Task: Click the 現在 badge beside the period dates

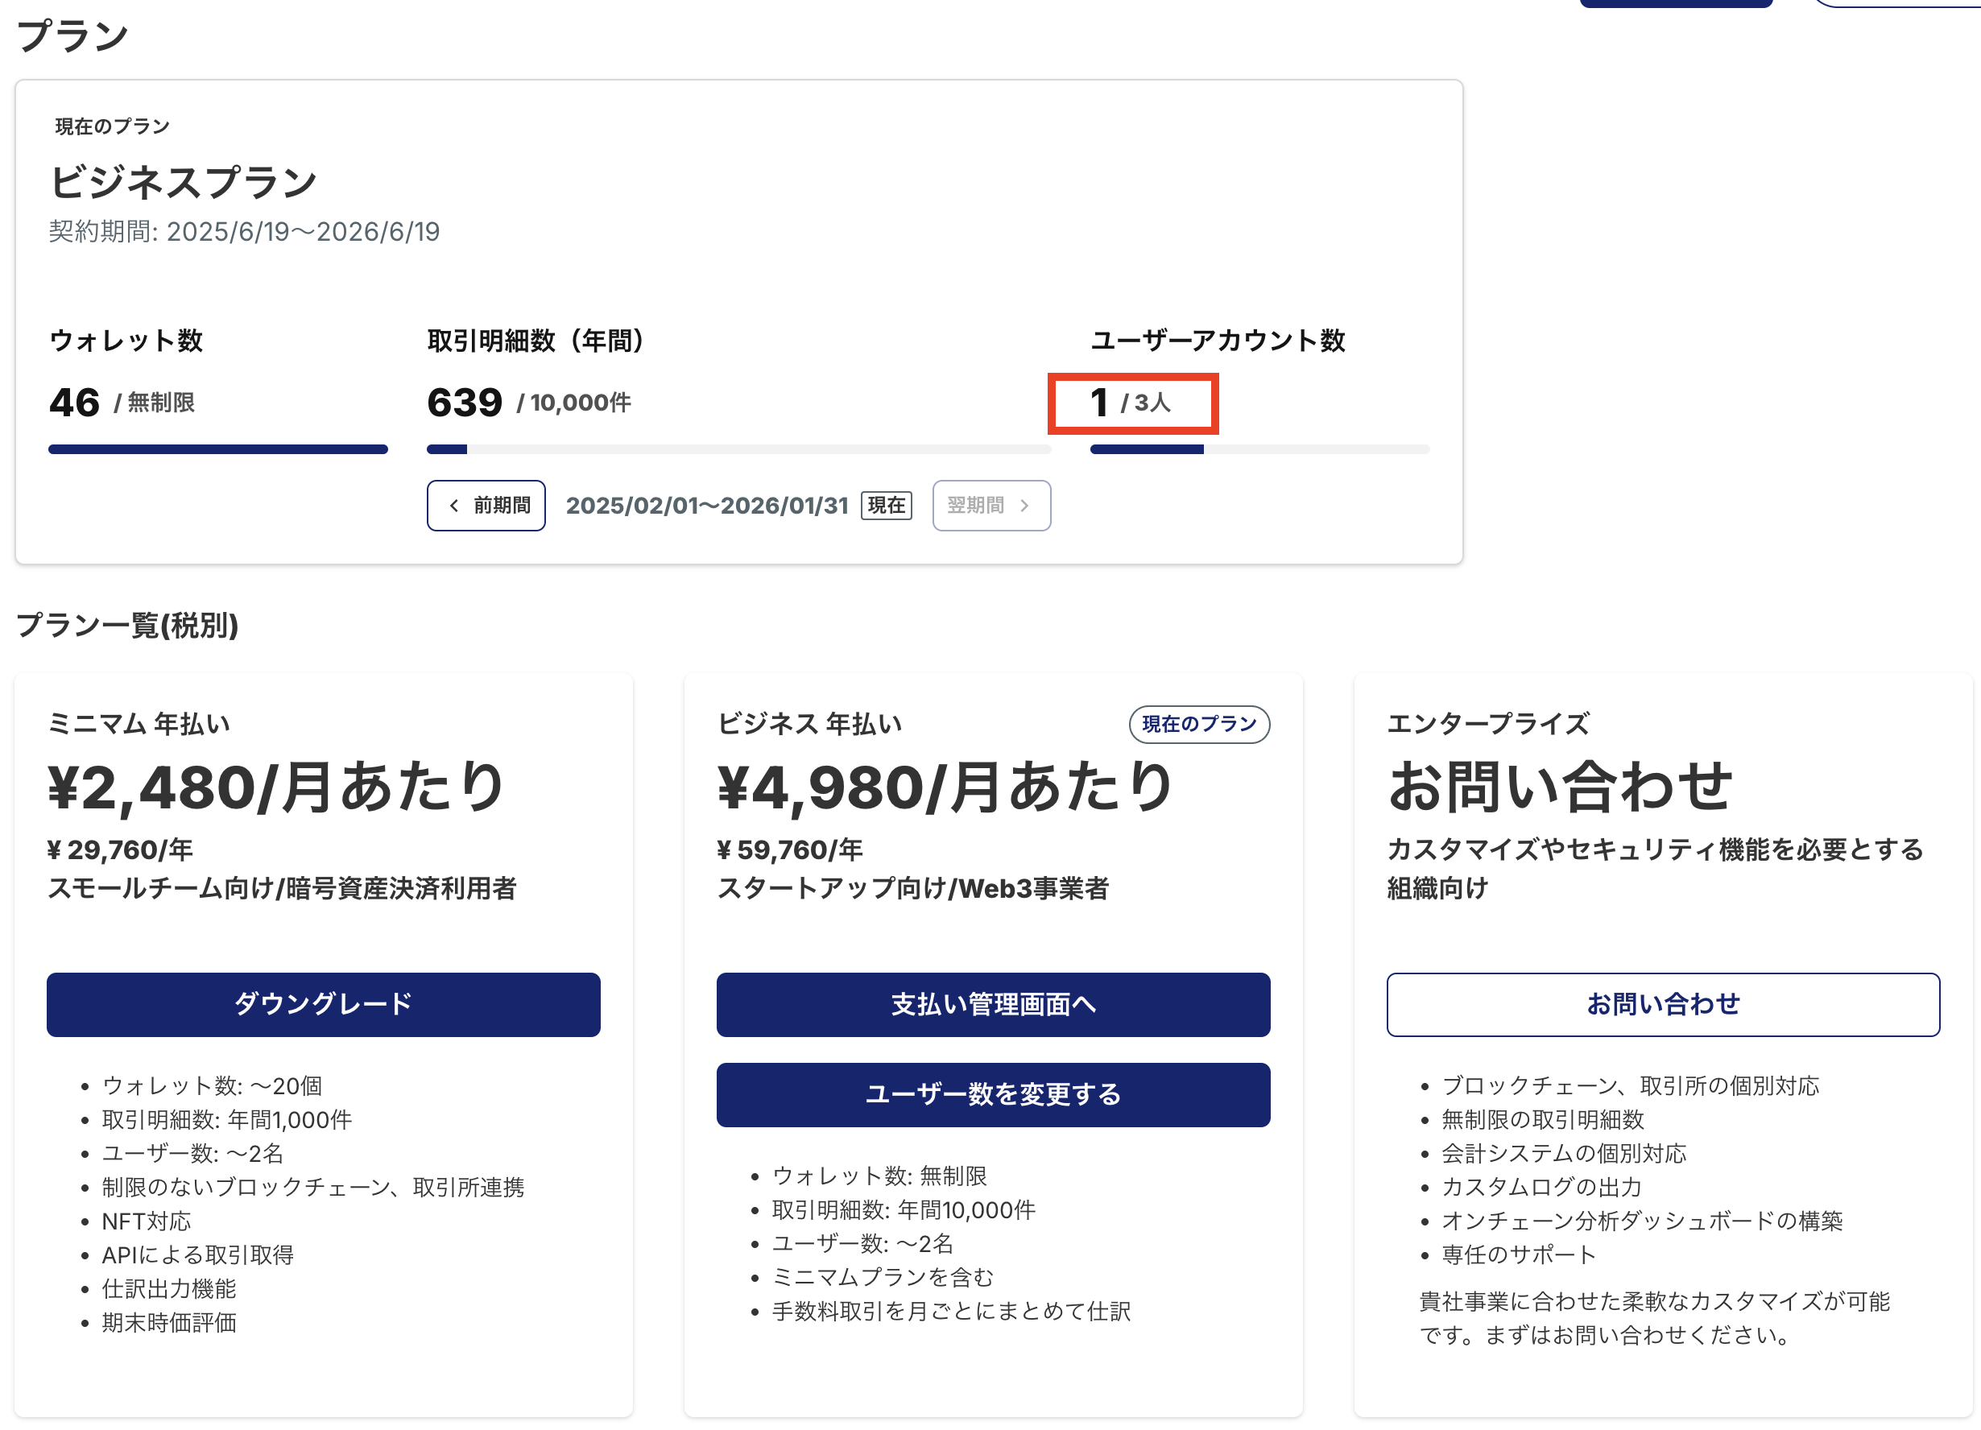Action: pos(886,506)
